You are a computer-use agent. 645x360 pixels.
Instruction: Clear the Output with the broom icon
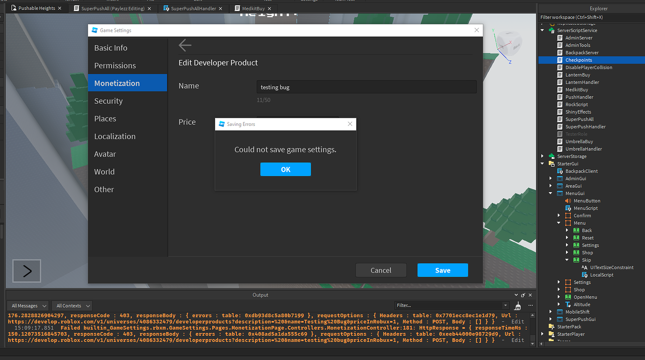point(518,306)
